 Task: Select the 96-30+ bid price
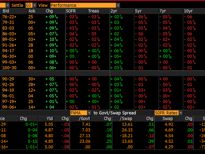[10, 56]
